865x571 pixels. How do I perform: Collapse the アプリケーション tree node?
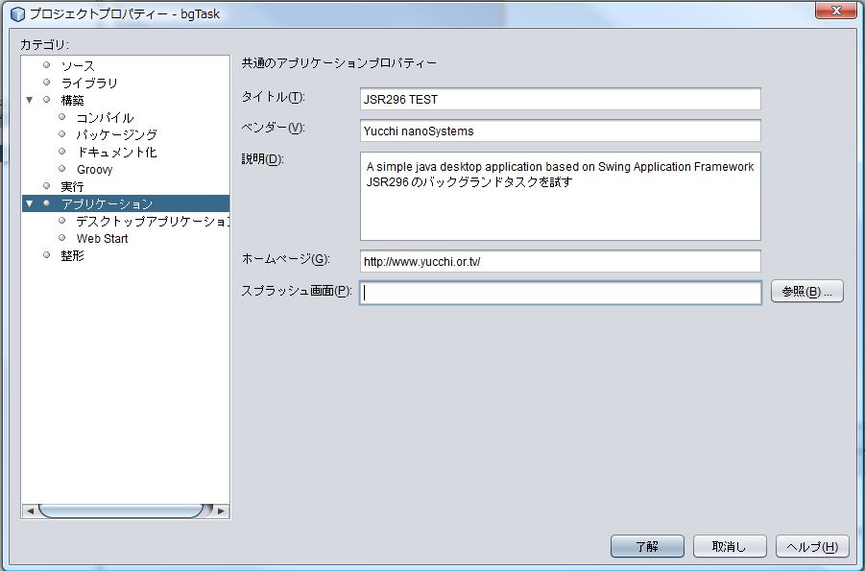click(x=29, y=203)
